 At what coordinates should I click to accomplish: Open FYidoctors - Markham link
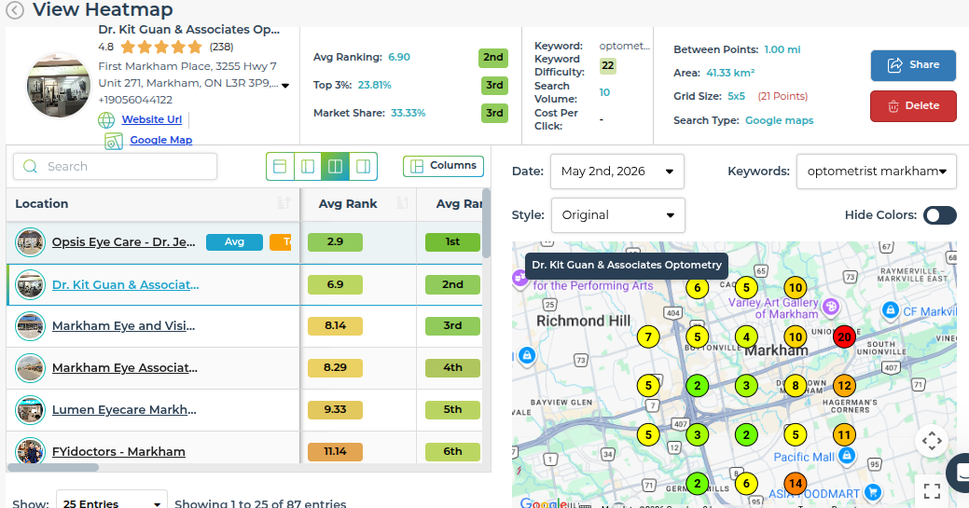[118, 452]
